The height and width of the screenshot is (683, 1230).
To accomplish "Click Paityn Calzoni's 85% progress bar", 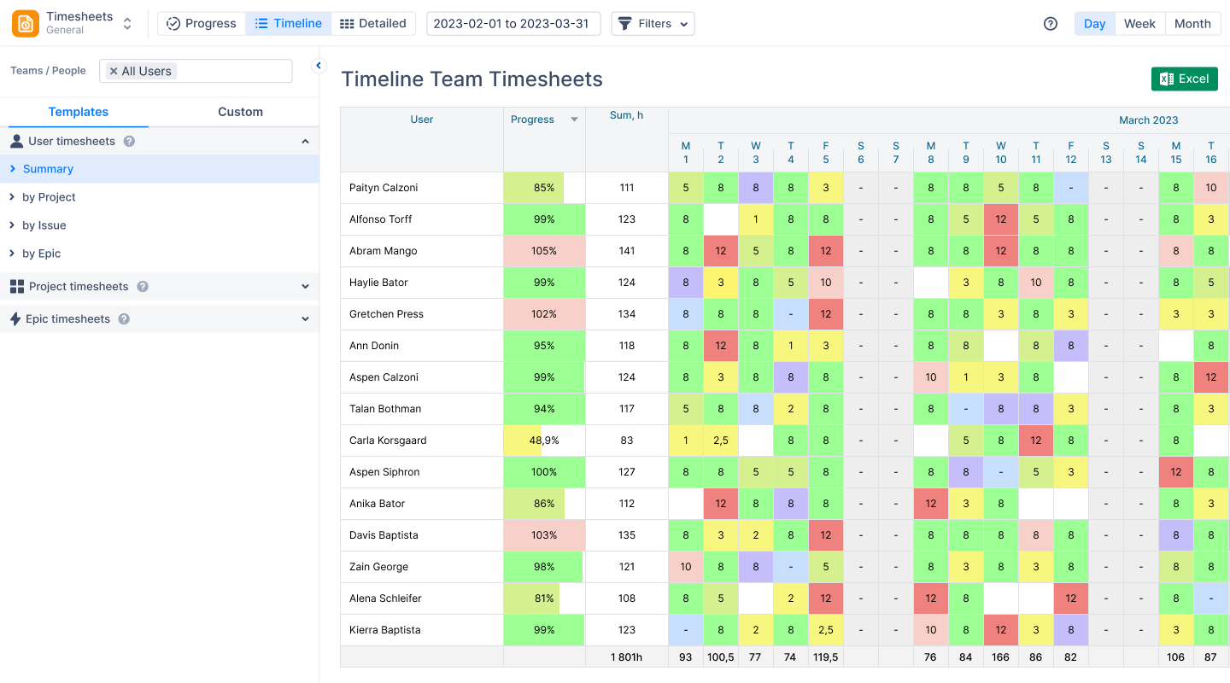I will click(544, 187).
